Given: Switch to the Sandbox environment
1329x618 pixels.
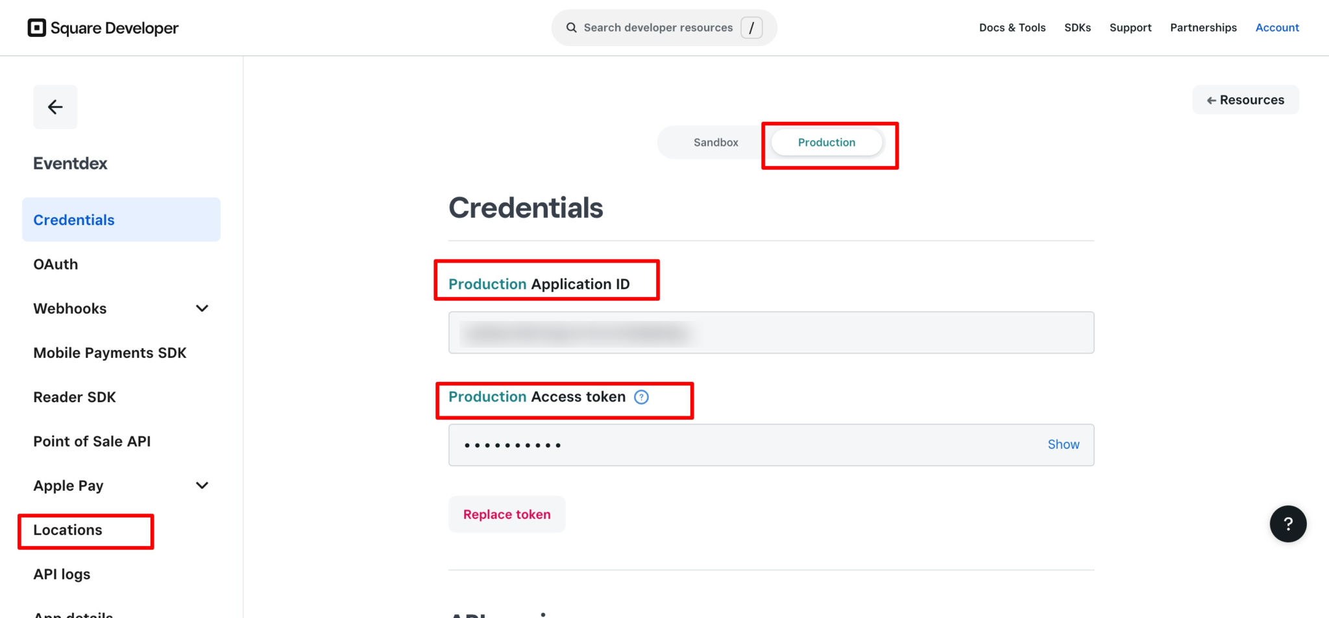Looking at the screenshot, I should tap(715, 143).
